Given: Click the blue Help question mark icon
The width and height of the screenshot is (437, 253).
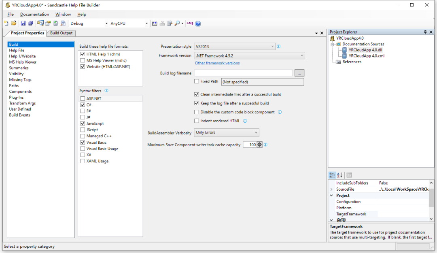Looking at the screenshot, I should [198, 23].
